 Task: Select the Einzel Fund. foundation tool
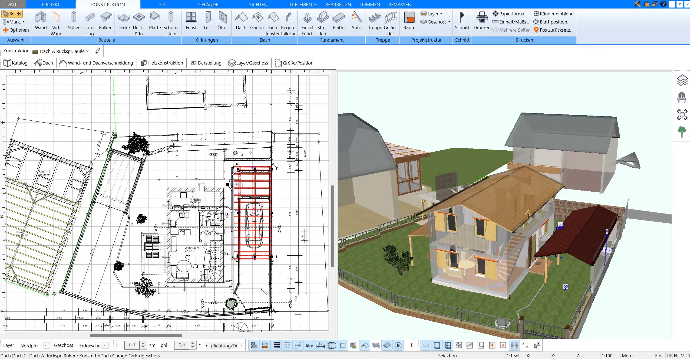tap(307, 24)
